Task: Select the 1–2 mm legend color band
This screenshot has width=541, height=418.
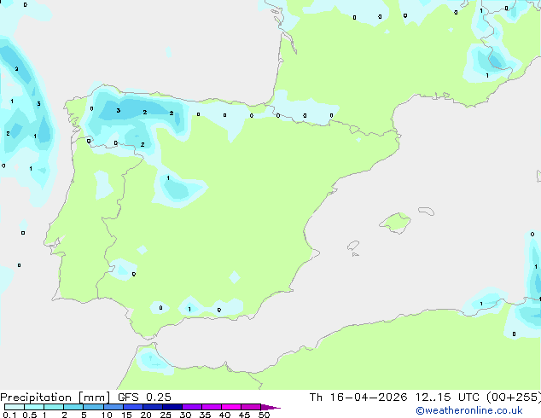Action: point(54,407)
